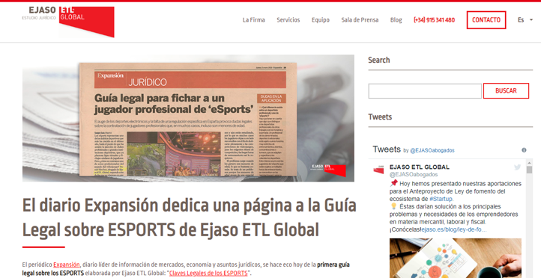Click the Search sidebar heading
The height and width of the screenshot is (278, 541).
379,60
